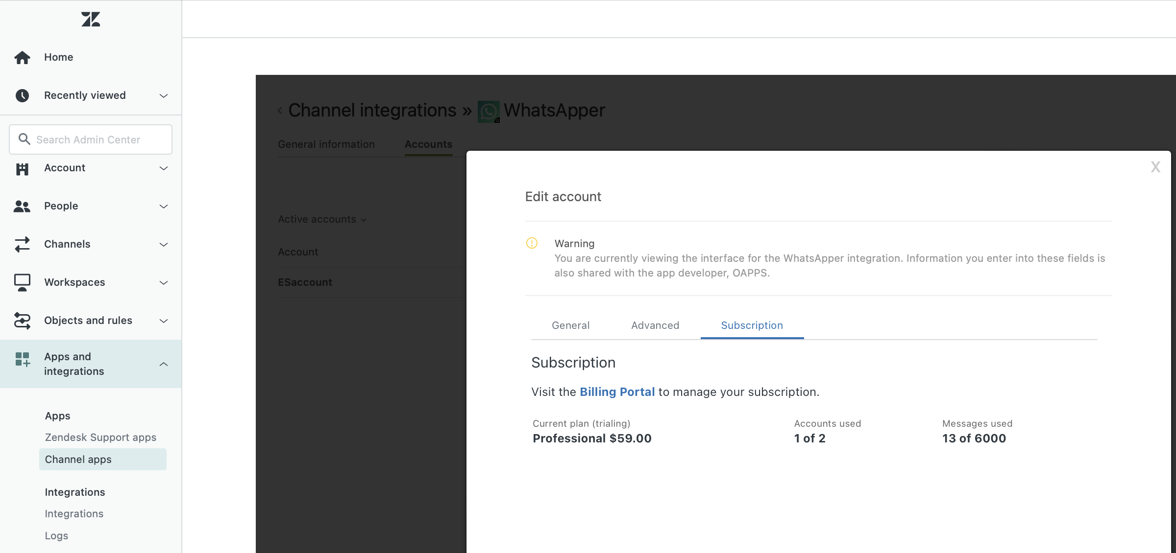Focus the Search Admin Center field
The height and width of the screenshot is (553, 1176).
pyautogui.click(x=91, y=139)
